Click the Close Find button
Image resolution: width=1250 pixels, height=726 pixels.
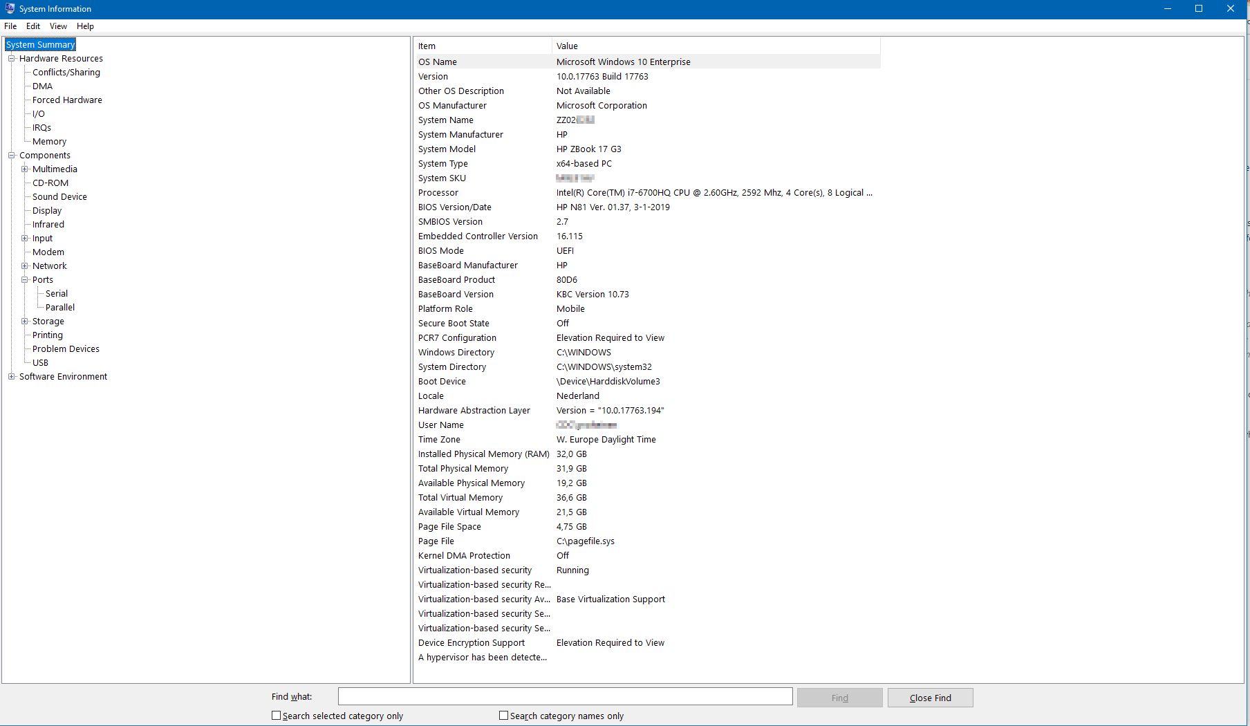tap(930, 698)
